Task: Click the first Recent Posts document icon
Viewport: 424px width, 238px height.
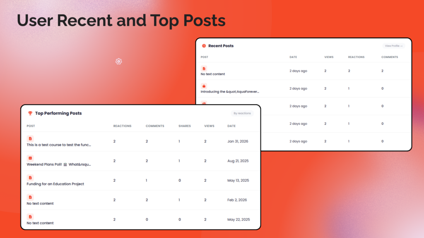Action: (204, 68)
